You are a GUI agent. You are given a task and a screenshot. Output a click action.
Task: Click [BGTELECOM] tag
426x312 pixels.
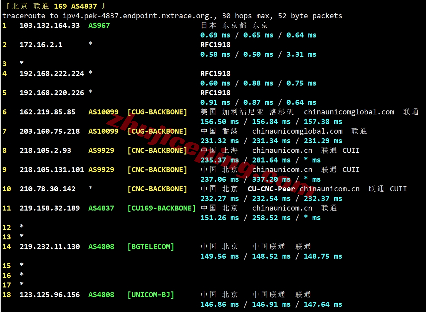pos(151,246)
